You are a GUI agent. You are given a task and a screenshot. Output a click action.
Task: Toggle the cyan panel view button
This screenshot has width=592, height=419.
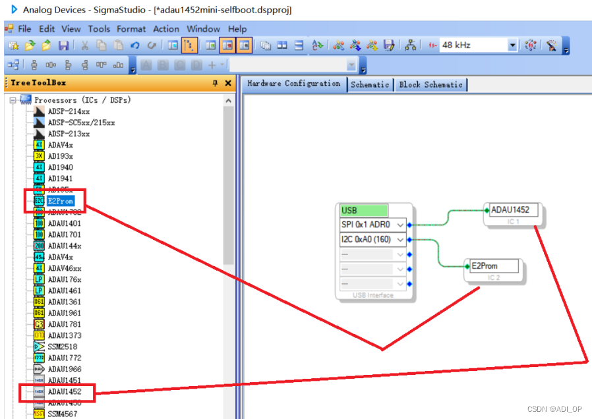[173, 45]
